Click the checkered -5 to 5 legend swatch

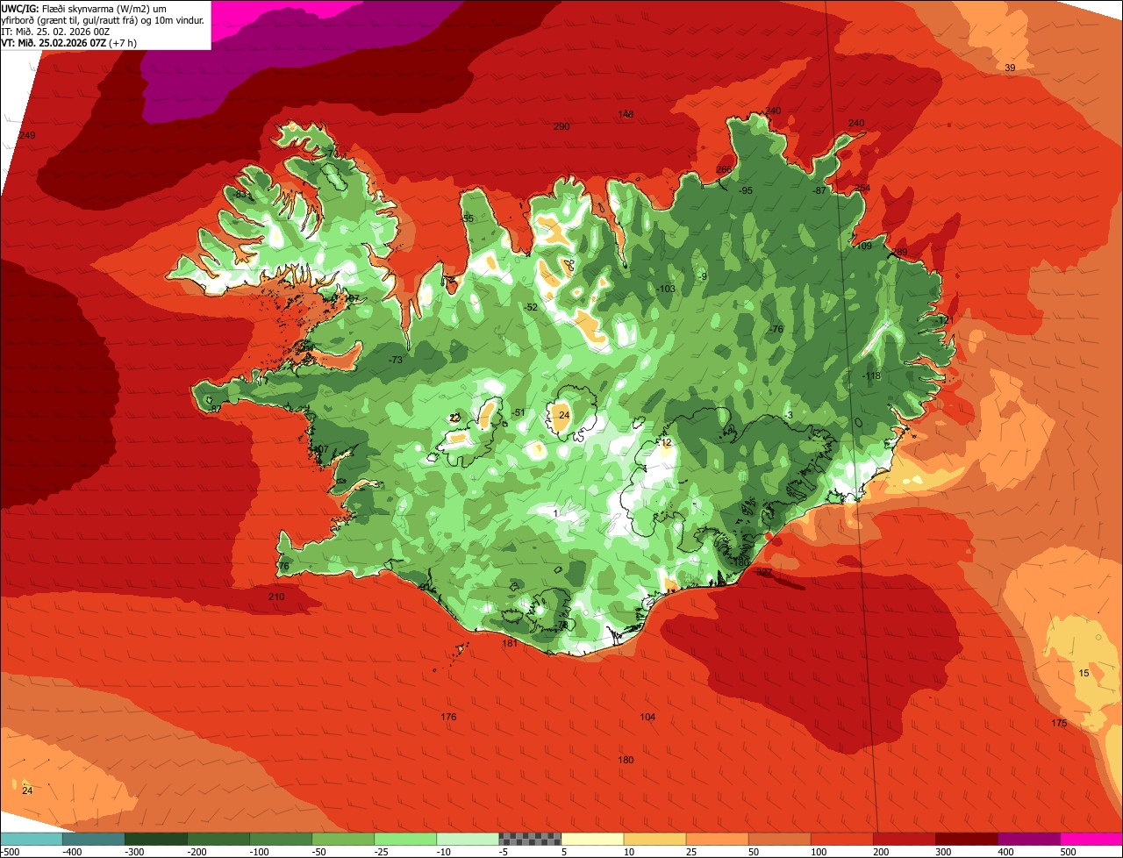tap(529, 839)
